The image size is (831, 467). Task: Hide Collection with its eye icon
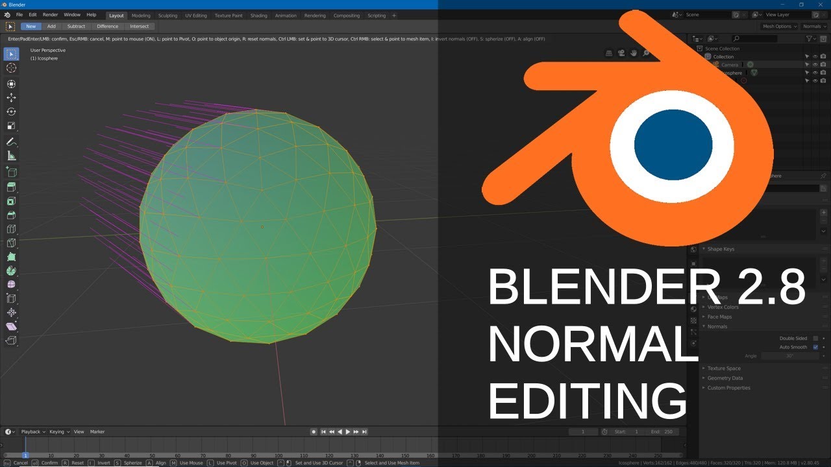coord(815,56)
